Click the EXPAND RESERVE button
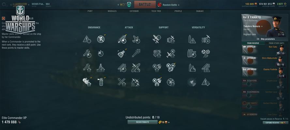 pos(275,123)
